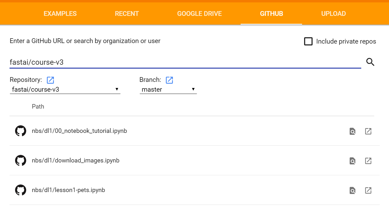Image resolution: width=389 pixels, height=210 pixels.
Task: Open lesson1-pets.ipynb in new tab icon
Action: tap(368, 190)
